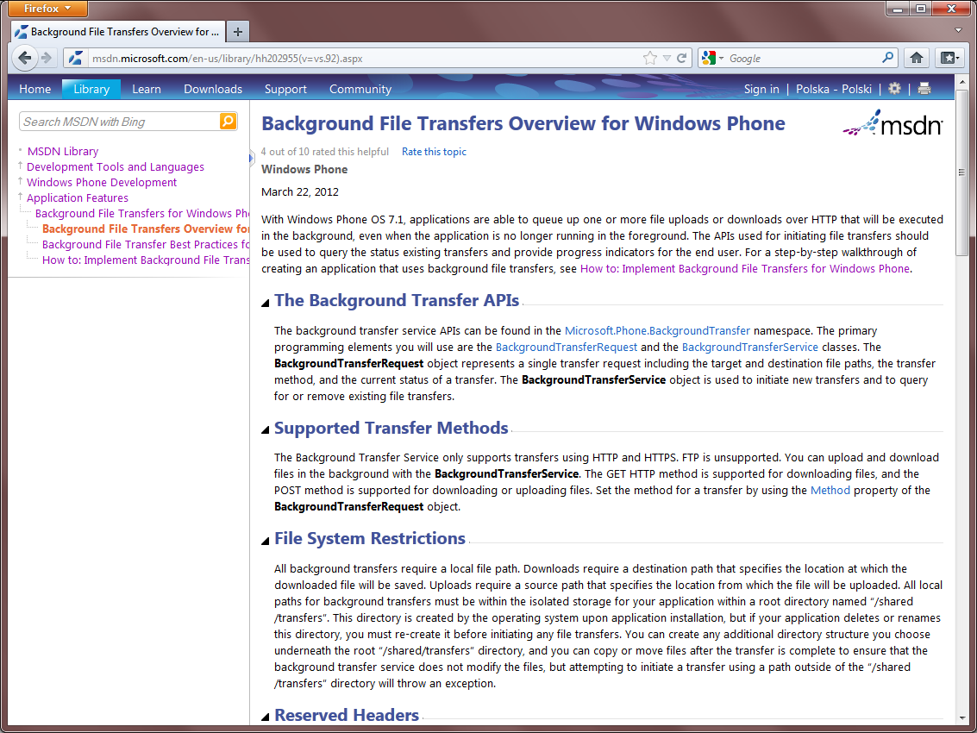The height and width of the screenshot is (733, 977).
Task: Collapse The Background Transfer APIs section
Action: point(265,303)
